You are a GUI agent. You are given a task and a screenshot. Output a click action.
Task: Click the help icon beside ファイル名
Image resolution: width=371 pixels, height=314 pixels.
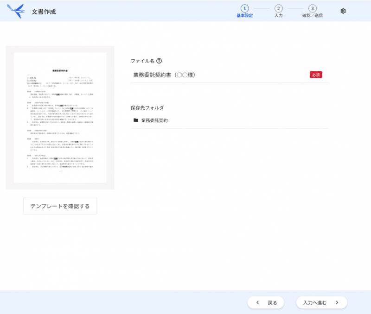click(x=159, y=61)
